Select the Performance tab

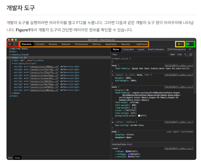tap(81, 44)
